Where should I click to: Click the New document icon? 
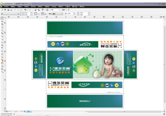(x=2, y=10)
